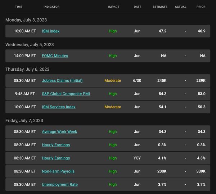Open S&P Global Composite PMI link
The height and width of the screenshot is (194, 216).
(x=66, y=94)
